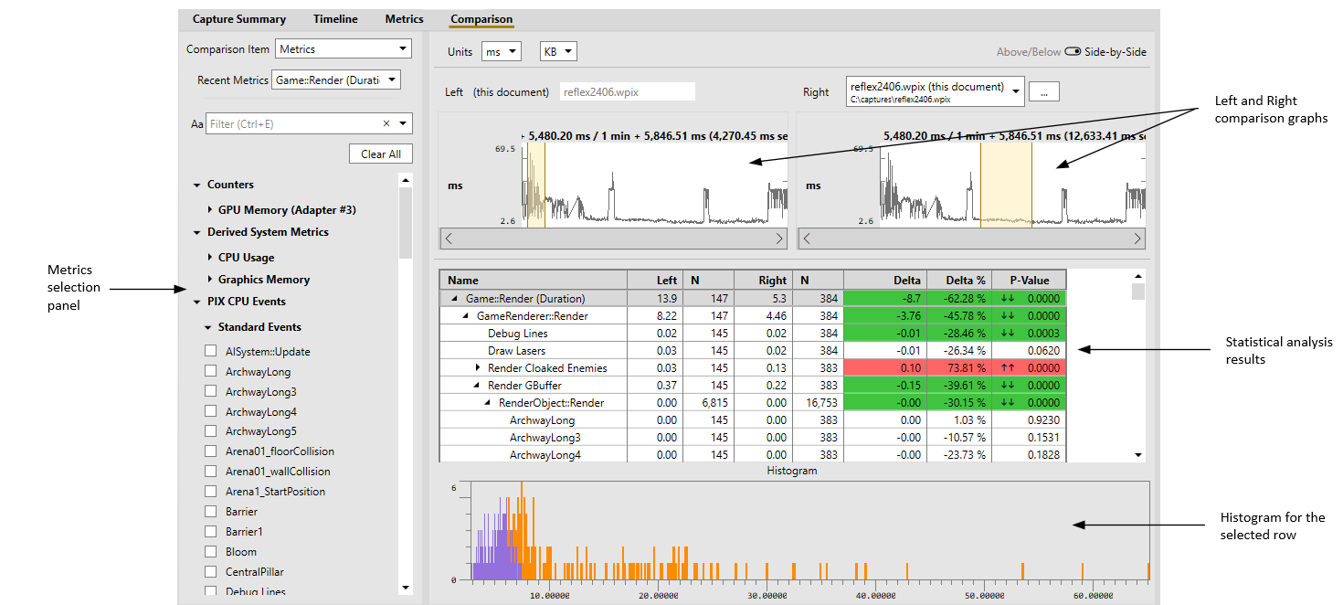
Task: Open the ms time units dropdown
Action: [502, 52]
